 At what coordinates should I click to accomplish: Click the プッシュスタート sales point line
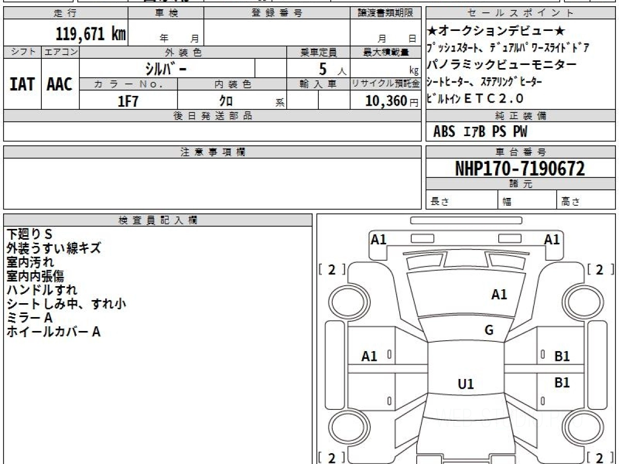point(508,48)
